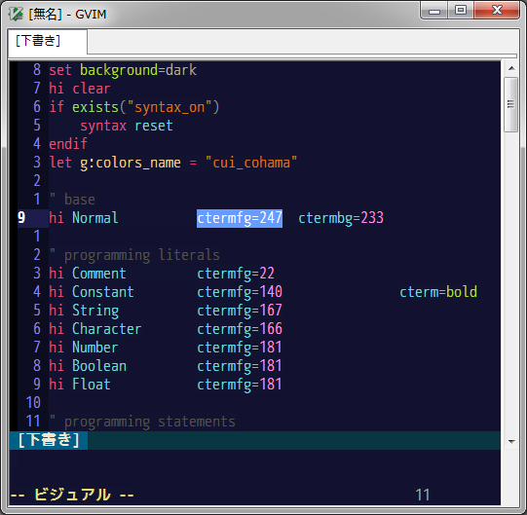Click the "syntax_on" string
This screenshot has width=527, height=515.
tap(169, 107)
